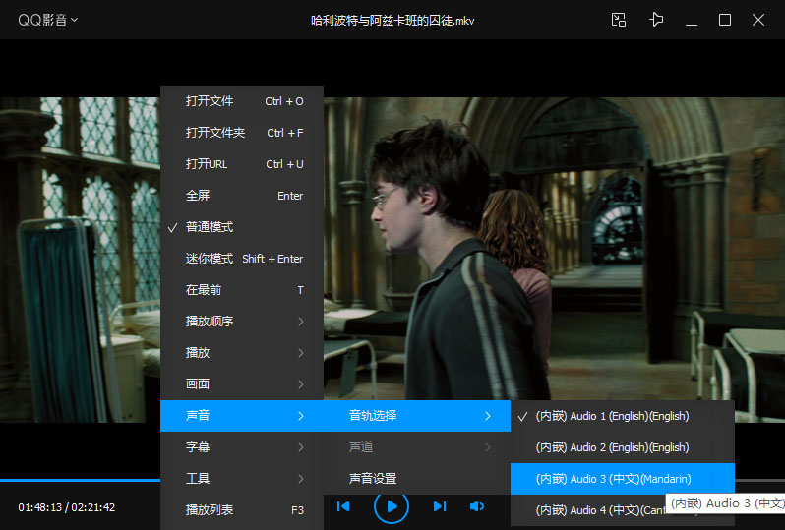Viewport: 785px width, 530px height.
Task: Skip to the next track
Action: pyautogui.click(x=440, y=506)
